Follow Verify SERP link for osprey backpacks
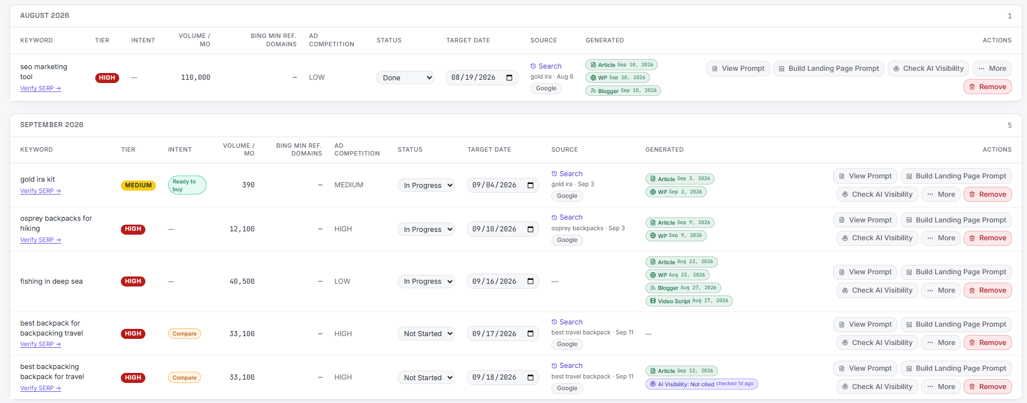The height and width of the screenshot is (403, 1027). pyautogui.click(x=41, y=240)
